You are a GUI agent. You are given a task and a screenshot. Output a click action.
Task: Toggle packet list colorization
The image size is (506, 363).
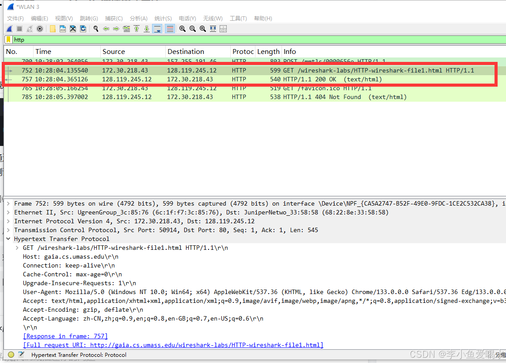(170, 29)
